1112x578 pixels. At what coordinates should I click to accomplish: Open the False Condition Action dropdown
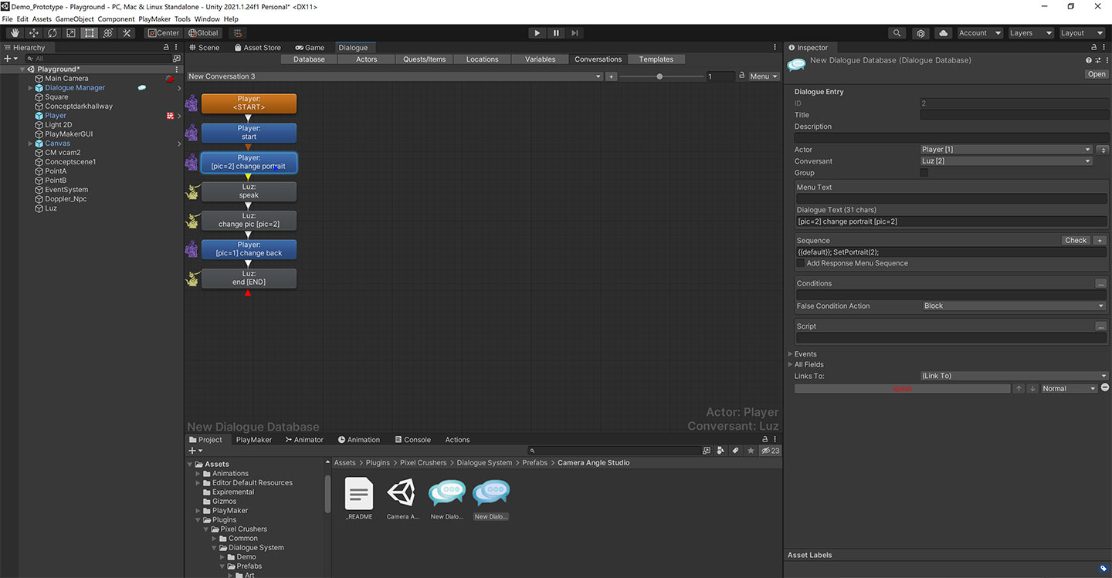pyautogui.click(x=1014, y=306)
